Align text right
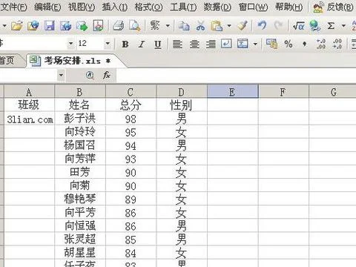Image resolution: width=356 pixels, height=267 pixels. pos(211,44)
